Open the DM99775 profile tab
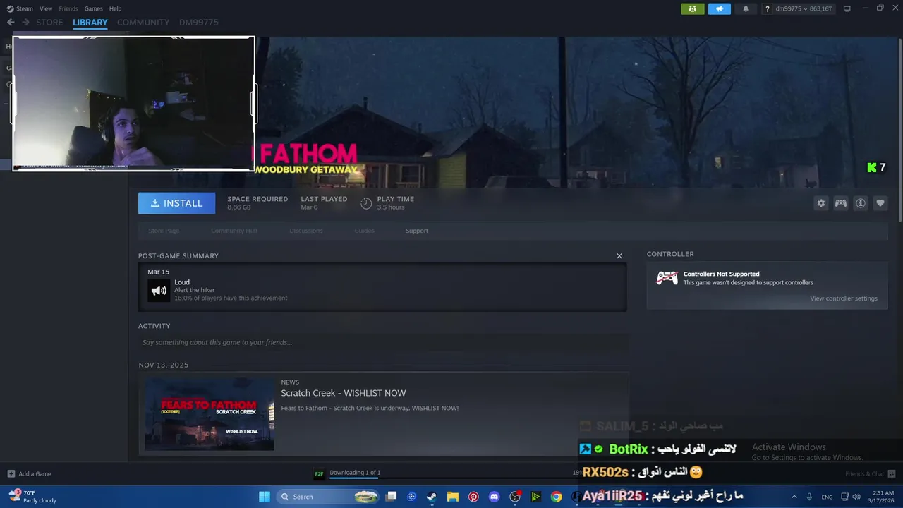 [x=199, y=22]
